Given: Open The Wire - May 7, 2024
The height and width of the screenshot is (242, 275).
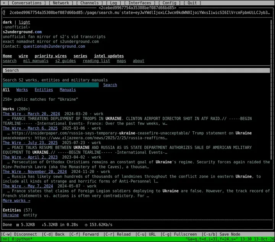Looking at the screenshot, I should [28, 186].
